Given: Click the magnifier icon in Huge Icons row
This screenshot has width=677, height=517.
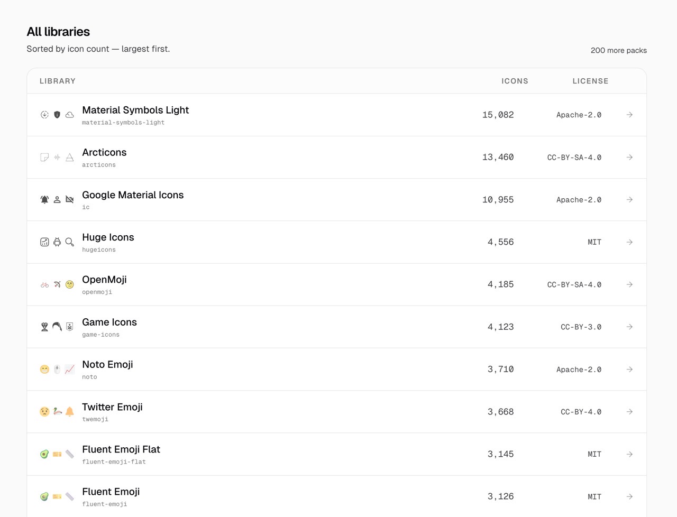Looking at the screenshot, I should (70, 242).
